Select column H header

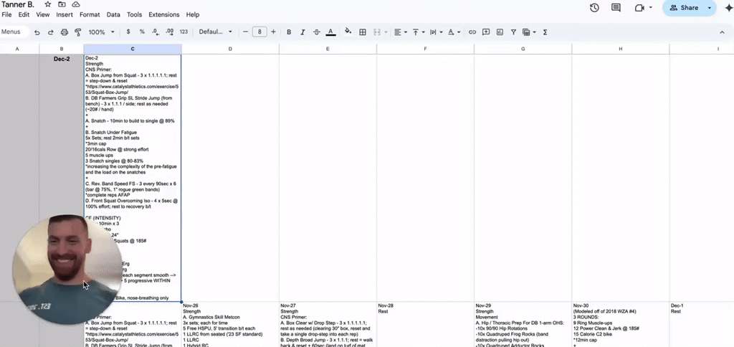pos(620,49)
